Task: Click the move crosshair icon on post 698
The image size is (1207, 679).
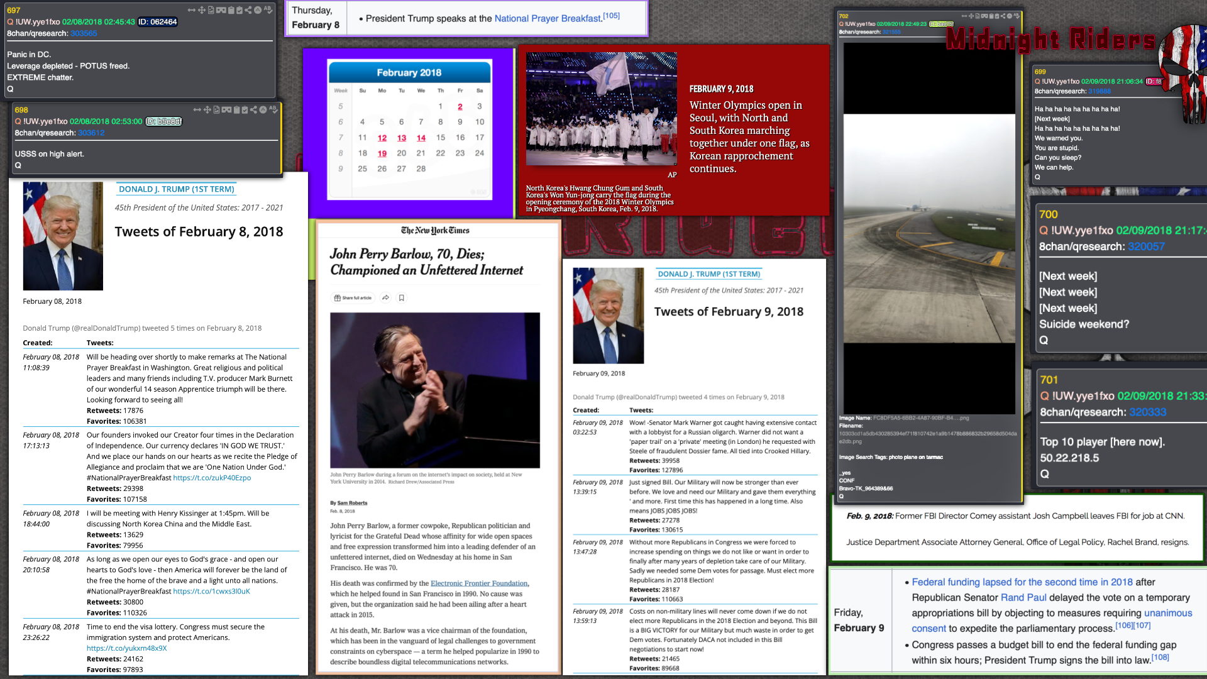Action: coord(207,109)
